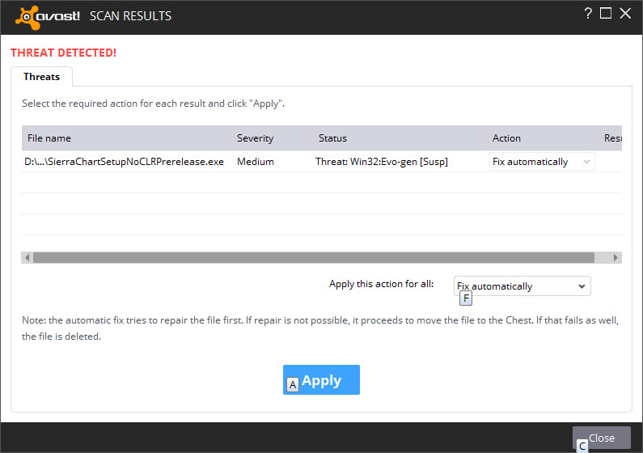Click the horizontal scrollbar thumb

pyautogui.click(x=314, y=257)
